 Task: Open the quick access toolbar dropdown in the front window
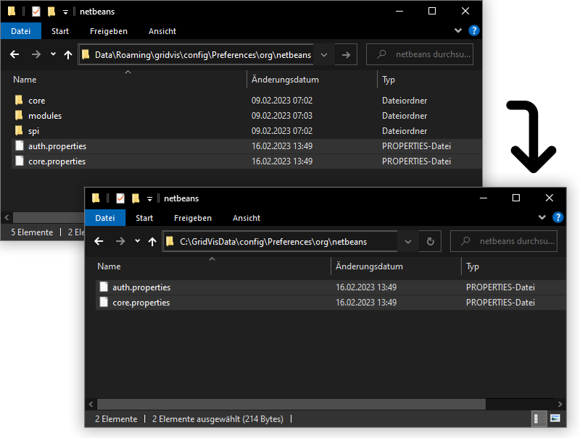150,198
